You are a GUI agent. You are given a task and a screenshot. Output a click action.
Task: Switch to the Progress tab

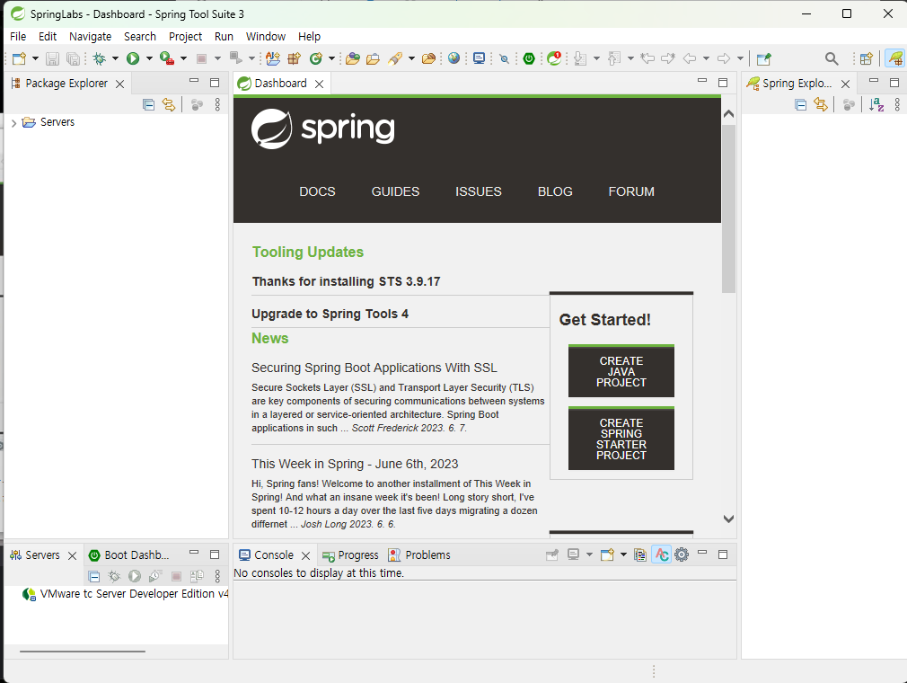(350, 555)
